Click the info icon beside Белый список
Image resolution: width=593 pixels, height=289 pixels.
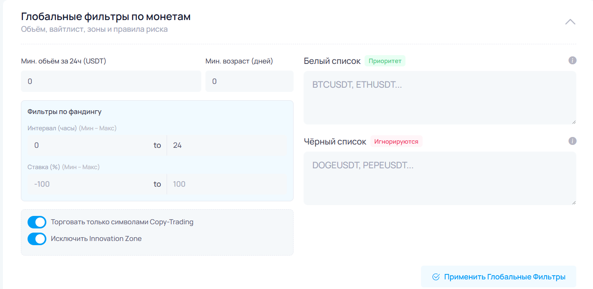coord(573,61)
